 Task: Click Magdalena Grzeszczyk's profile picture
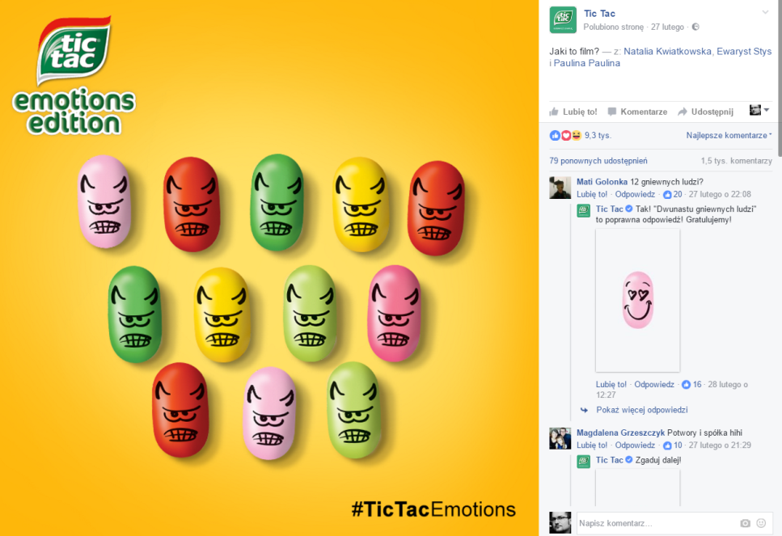pos(560,438)
